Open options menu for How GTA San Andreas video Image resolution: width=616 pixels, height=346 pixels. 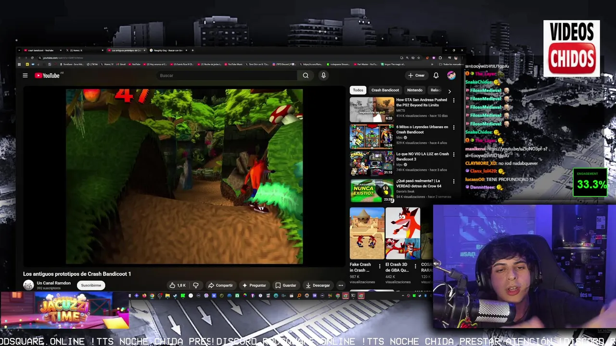tap(454, 100)
